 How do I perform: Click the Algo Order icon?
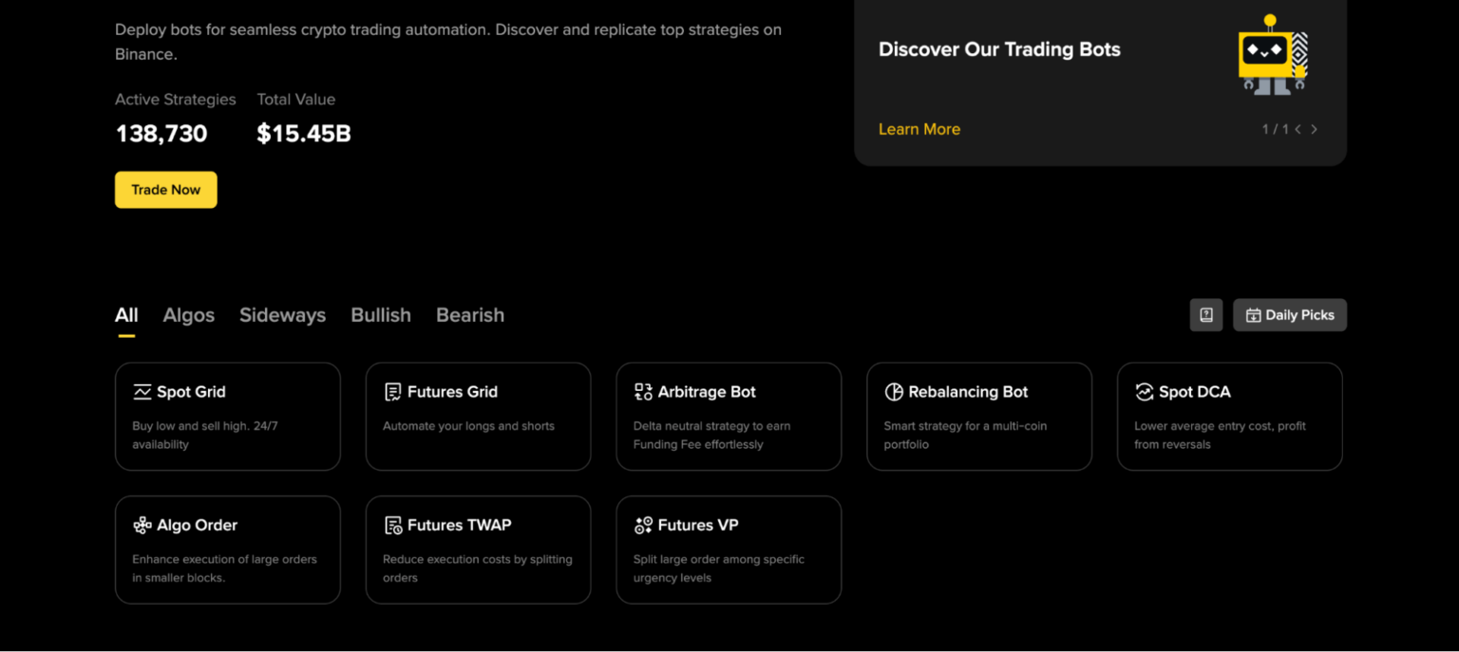point(142,525)
